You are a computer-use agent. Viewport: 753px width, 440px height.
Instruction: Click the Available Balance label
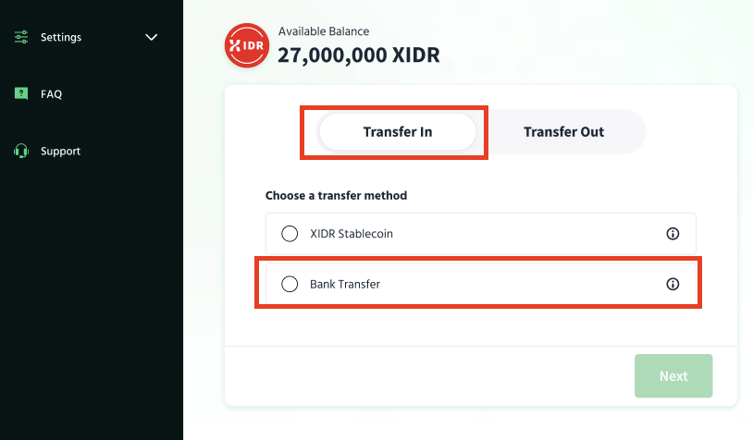[x=324, y=31]
